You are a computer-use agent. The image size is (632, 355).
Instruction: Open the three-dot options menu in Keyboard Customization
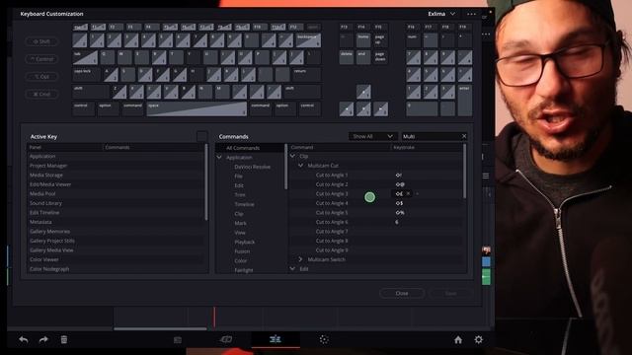pyautogui.click(x=471, y=14)
